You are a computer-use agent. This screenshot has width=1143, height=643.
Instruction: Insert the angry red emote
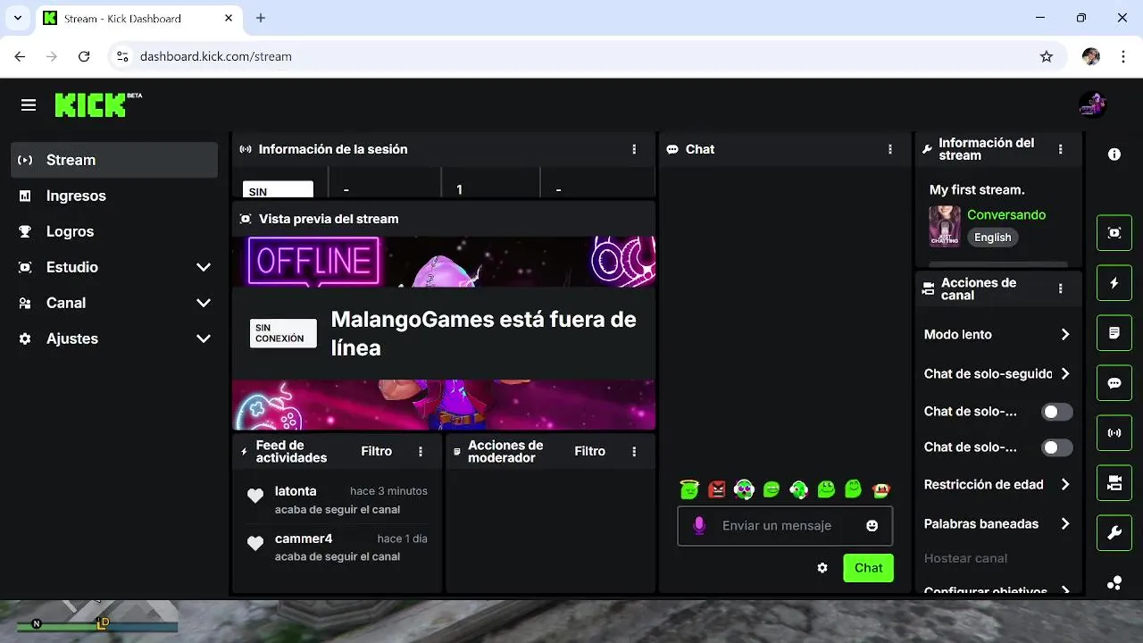[x=717, y=489]
